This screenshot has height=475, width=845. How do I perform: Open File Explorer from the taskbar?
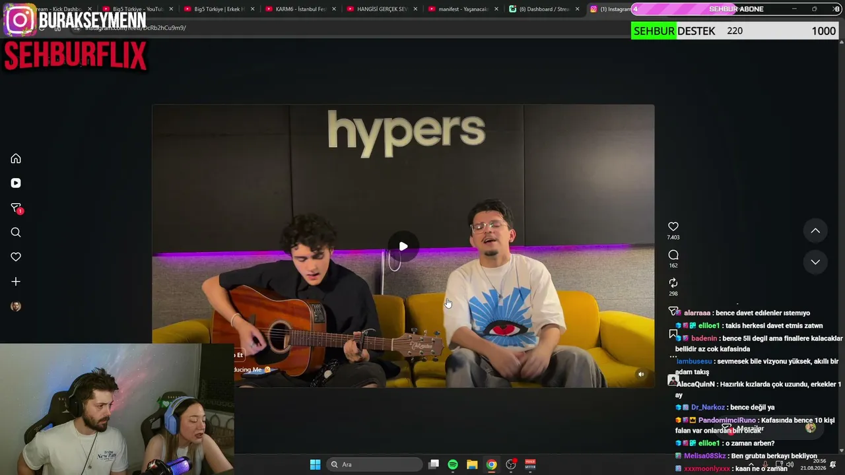point(472,464)
